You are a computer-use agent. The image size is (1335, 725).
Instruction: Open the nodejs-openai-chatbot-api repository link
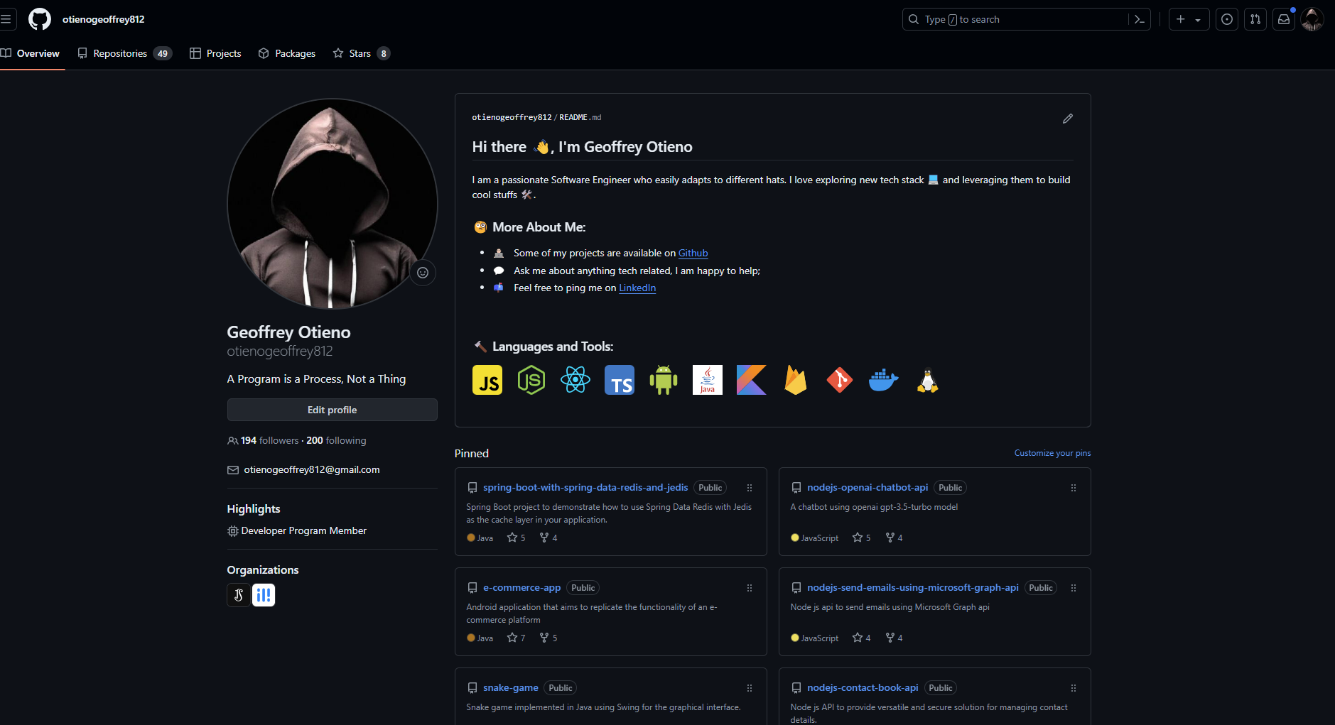tap(868, 487)
